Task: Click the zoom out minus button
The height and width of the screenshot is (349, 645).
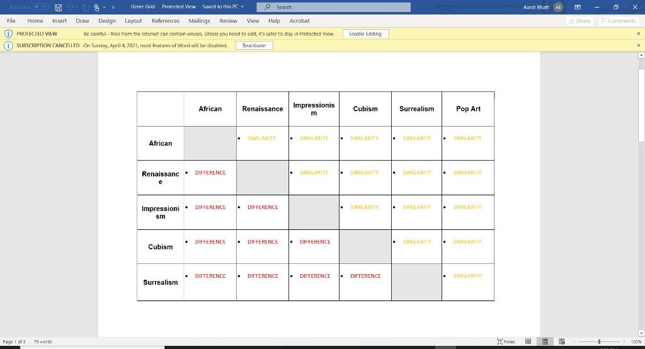Action: 574,341
